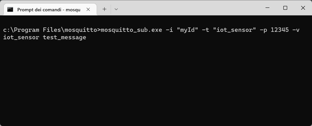The height and width of the screenshot is (126, 312).
Task: Click the -p option in the command
Action: [x=263, y=30]
